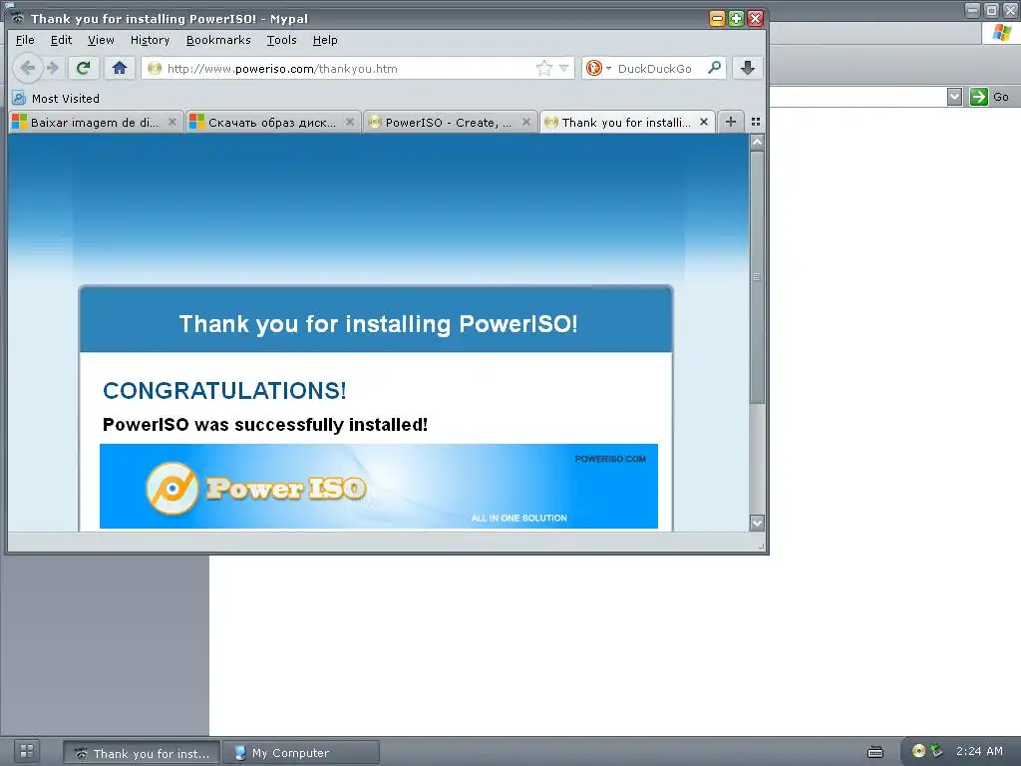Close the Скачать образ диск... tab
This screenshot has width=1021, height=766.
point(350,122)
